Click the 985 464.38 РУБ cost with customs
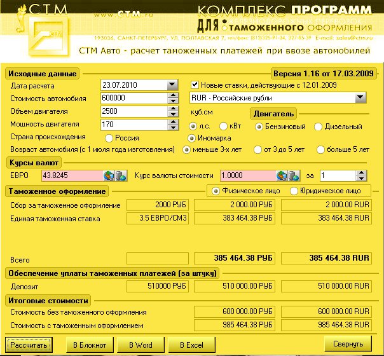The height and width of the screenshot is (356, 384). (235, 325)
